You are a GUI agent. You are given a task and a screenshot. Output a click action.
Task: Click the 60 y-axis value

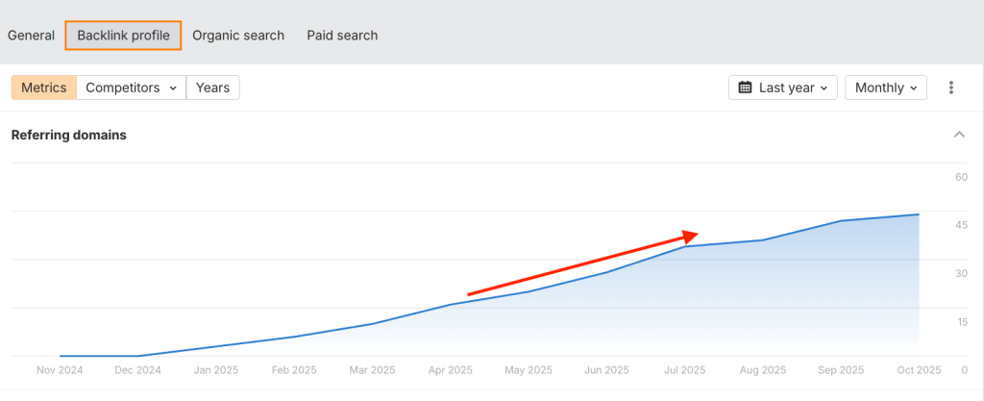point(961,177)
